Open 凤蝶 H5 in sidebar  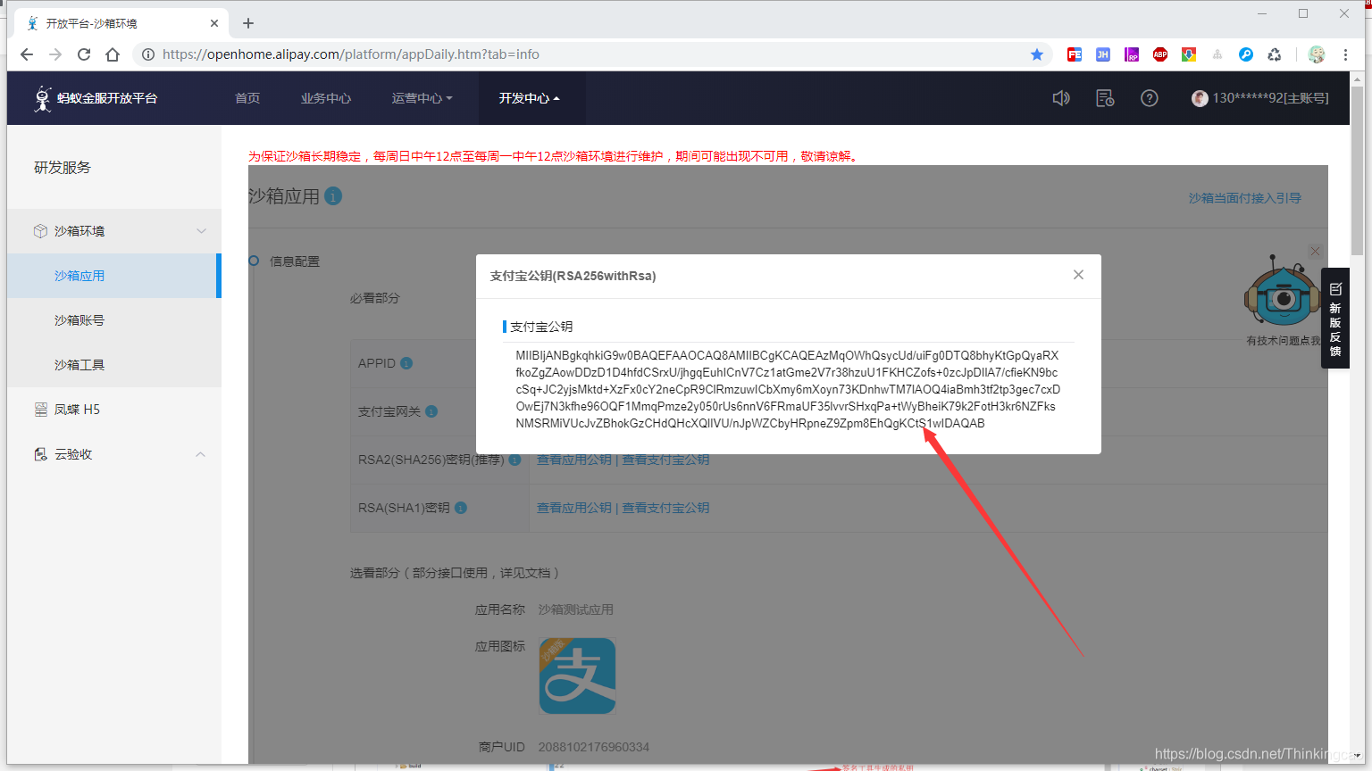click(x=113, y=410)
